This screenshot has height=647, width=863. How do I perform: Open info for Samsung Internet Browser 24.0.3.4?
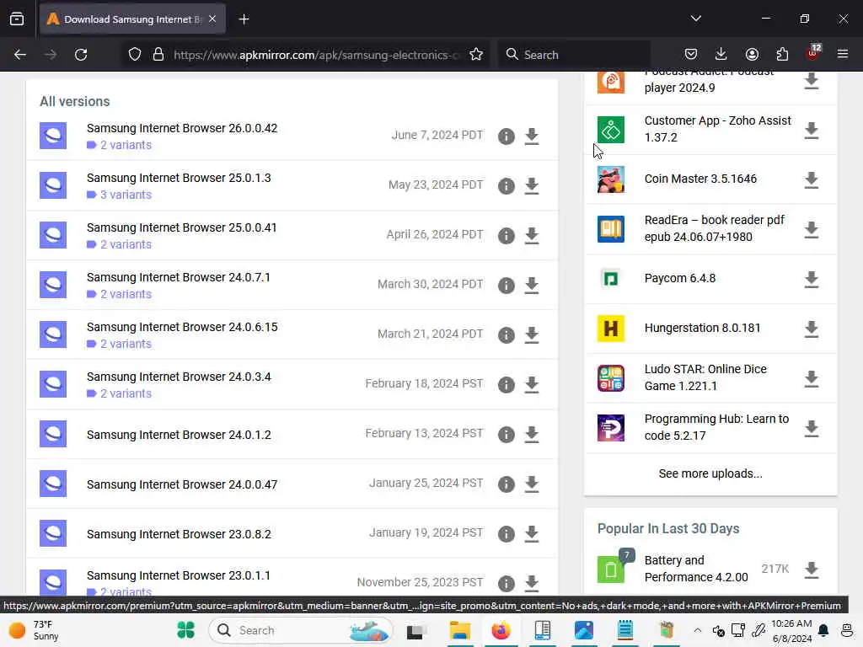pos(506,384)
